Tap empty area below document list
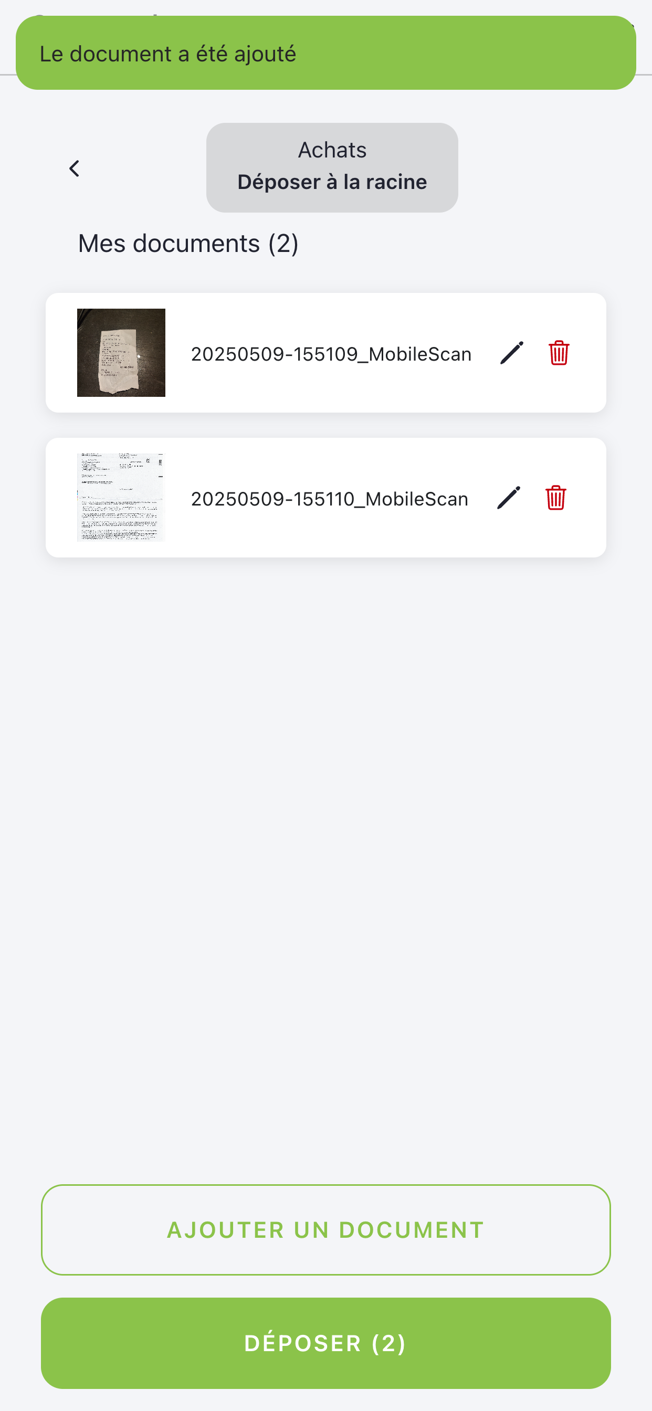The image size is (652, 1411). click(x=326, y=866)
